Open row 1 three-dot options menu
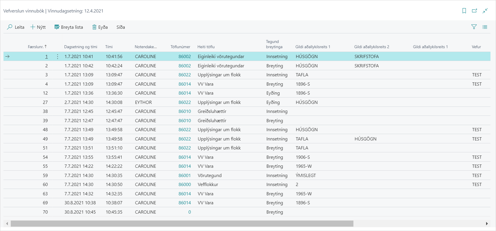The image size is (496, 231). click(x=57, y=57)
